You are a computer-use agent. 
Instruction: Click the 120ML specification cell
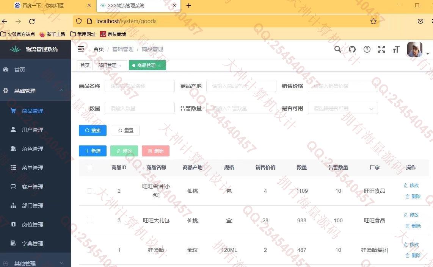click(x=229, y=250)
